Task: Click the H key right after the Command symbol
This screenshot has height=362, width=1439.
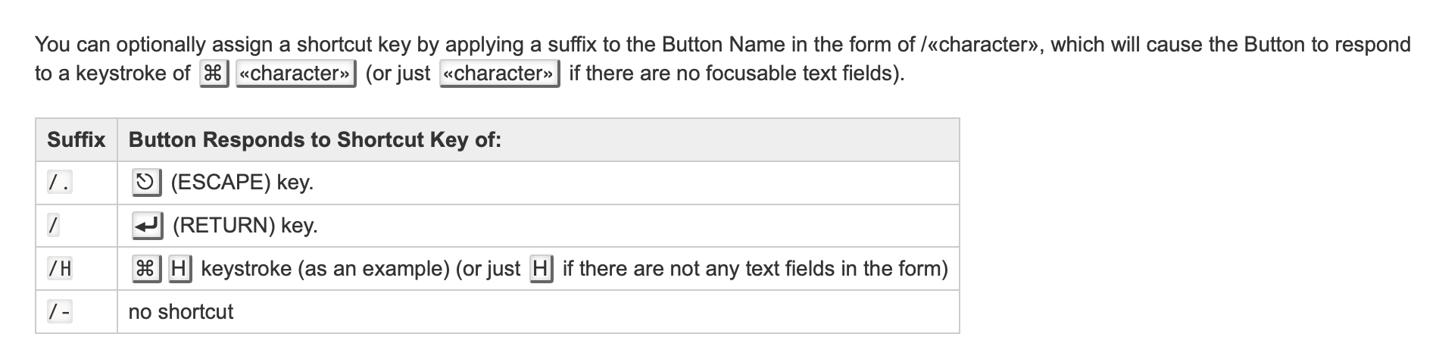Action: 179,269
